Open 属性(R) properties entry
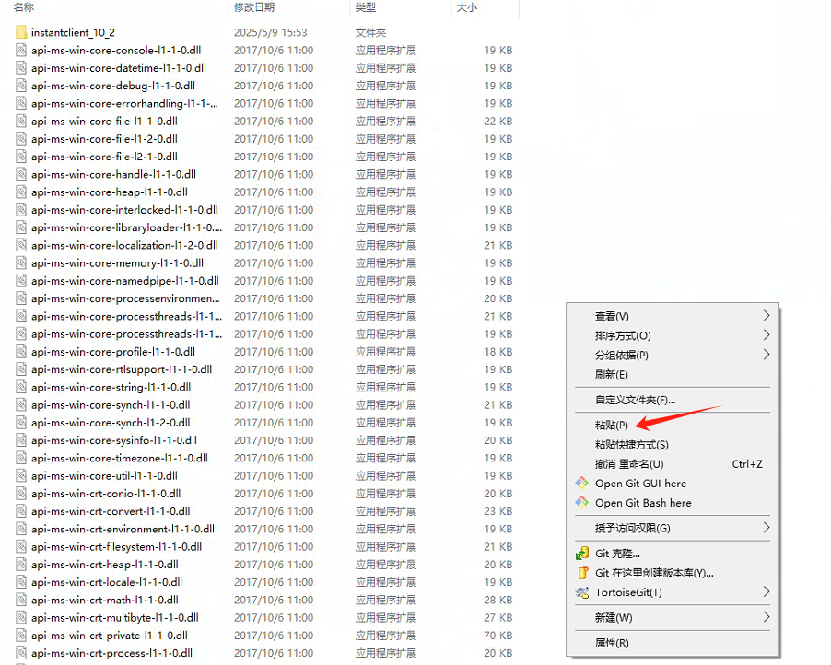Viewport: 831px width, 665px height. (x=612, y=643)
